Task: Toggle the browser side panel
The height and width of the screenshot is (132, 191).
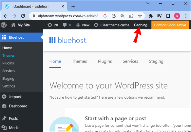Action: coord(168,16)
